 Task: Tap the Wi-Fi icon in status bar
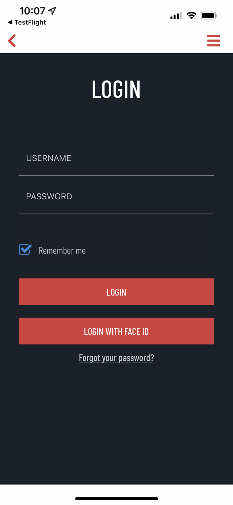click(x=191, y=15)
